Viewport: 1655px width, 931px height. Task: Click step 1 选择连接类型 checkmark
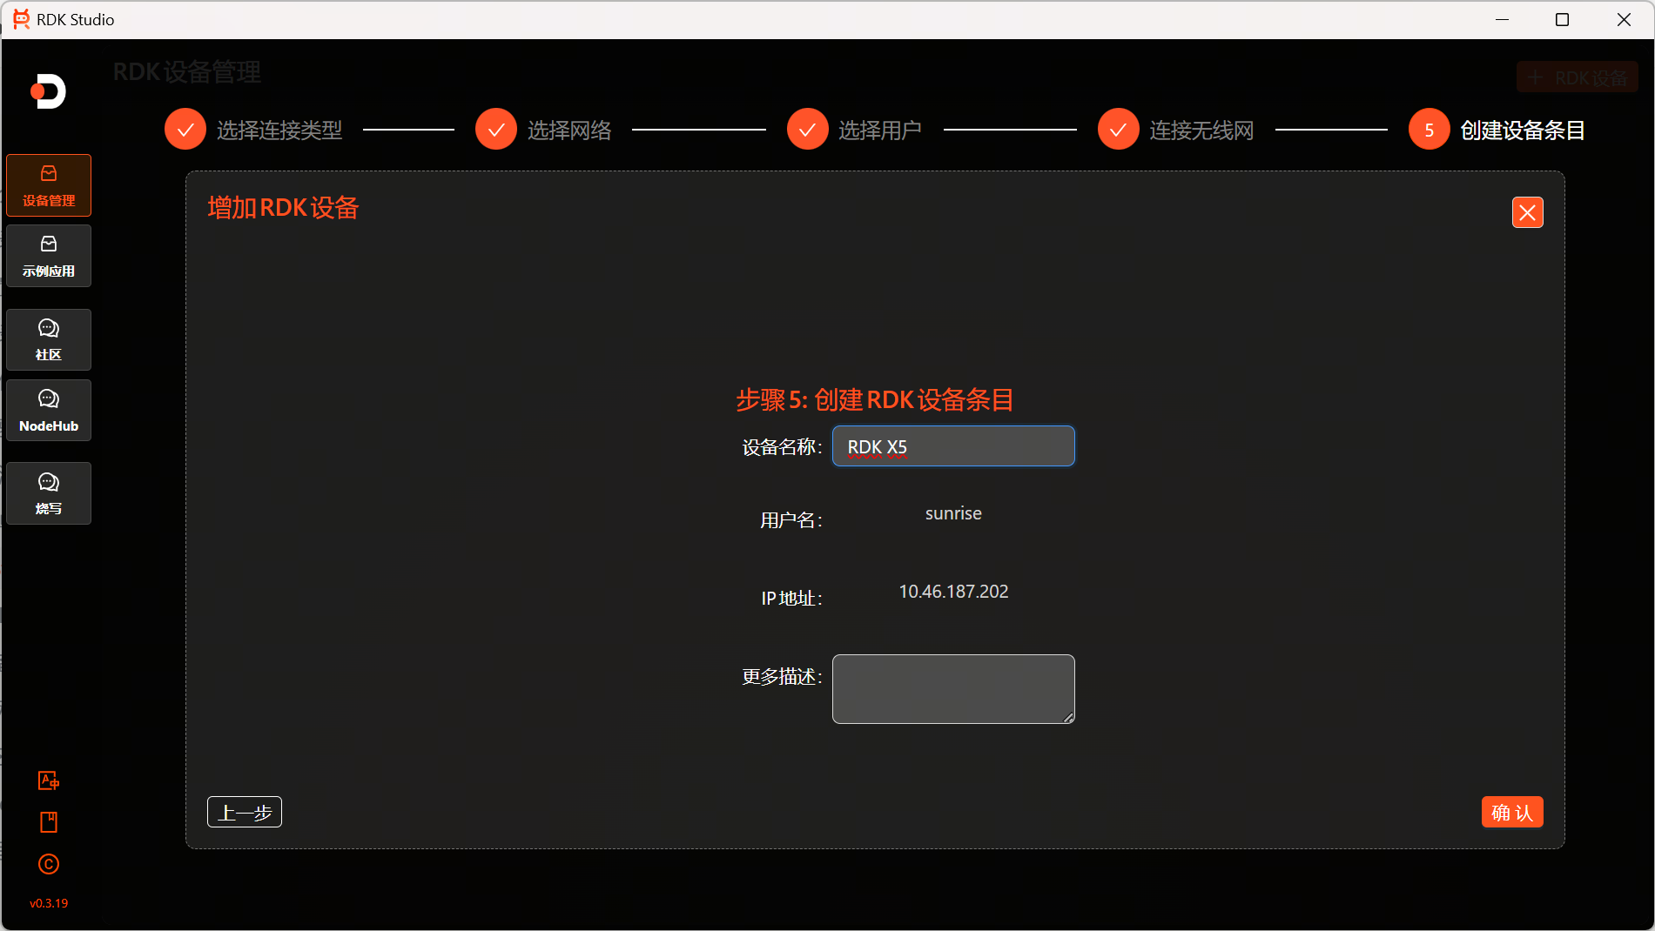pos(185,129)
